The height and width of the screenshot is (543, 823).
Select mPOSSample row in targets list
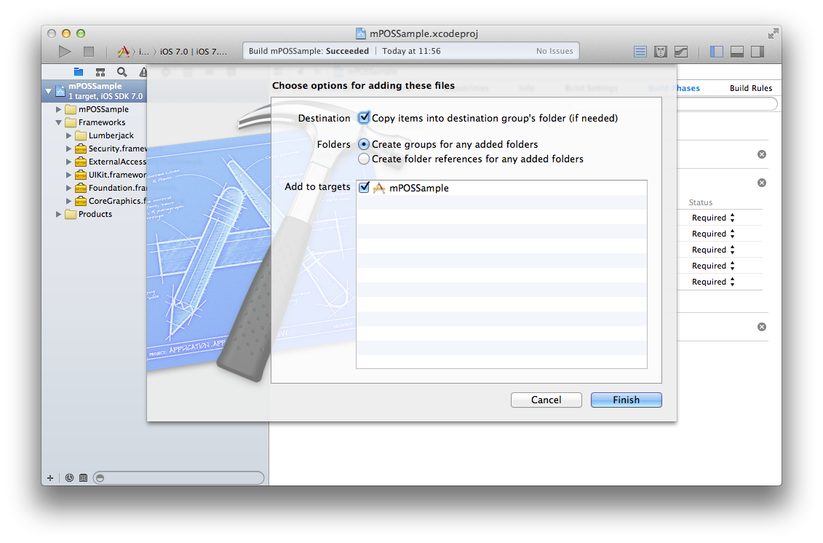(501, 188)
